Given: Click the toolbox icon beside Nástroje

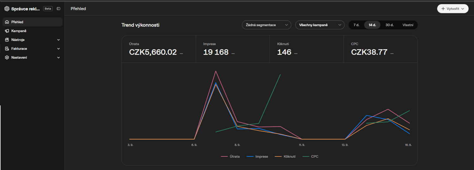Looking at the screenshot, I should click(x=7, y=40).
